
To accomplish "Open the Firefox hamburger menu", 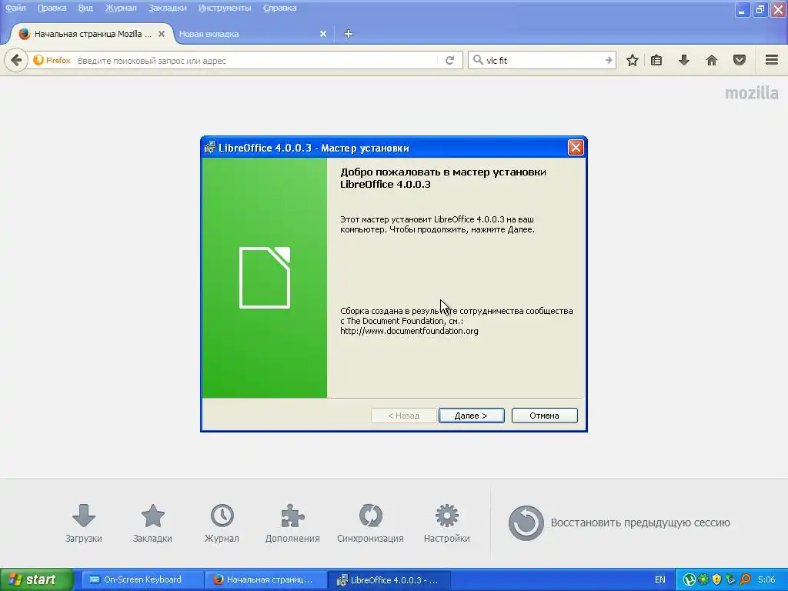I will (x=772, y=60).
